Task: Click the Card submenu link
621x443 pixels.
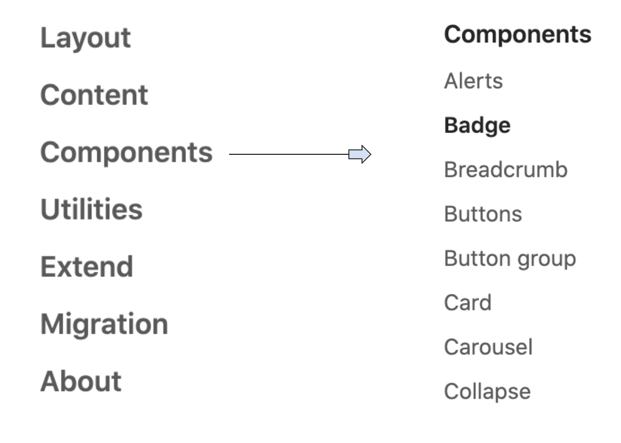Action: coord(468,302)
